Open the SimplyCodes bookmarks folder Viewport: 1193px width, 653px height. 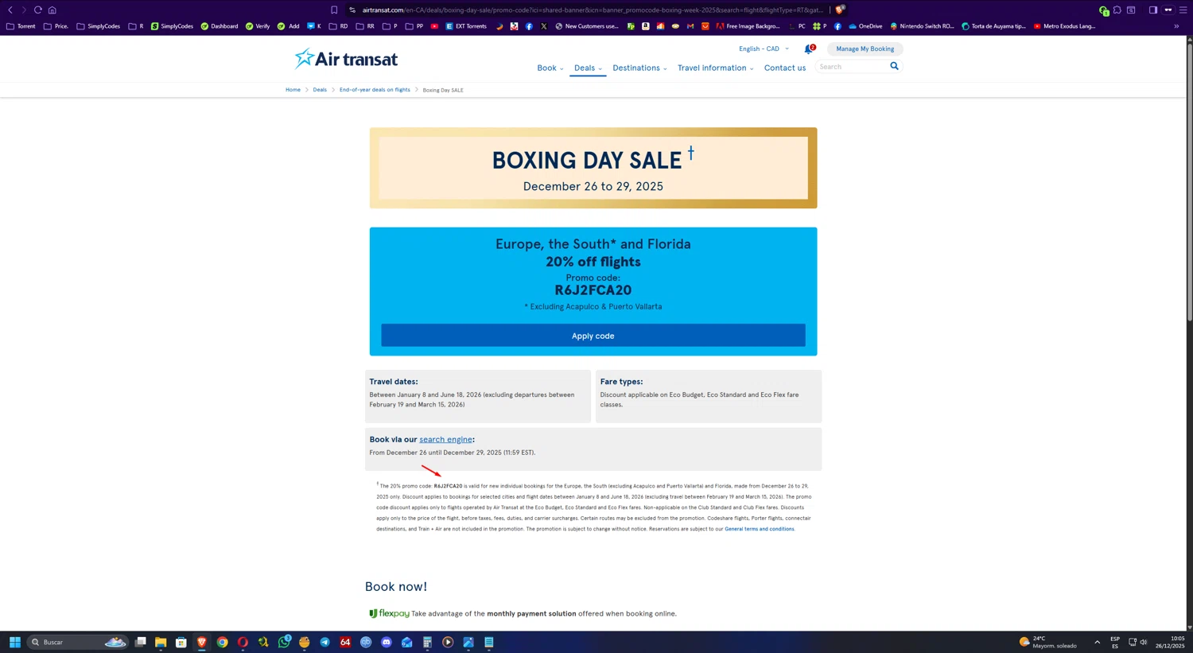[x=98, y=26]
